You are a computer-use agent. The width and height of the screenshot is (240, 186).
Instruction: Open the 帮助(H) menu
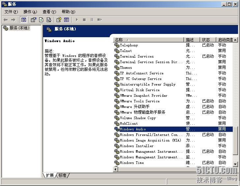pos(68,12)
